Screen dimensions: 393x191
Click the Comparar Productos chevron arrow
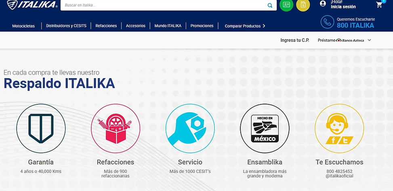click(264, 26)
